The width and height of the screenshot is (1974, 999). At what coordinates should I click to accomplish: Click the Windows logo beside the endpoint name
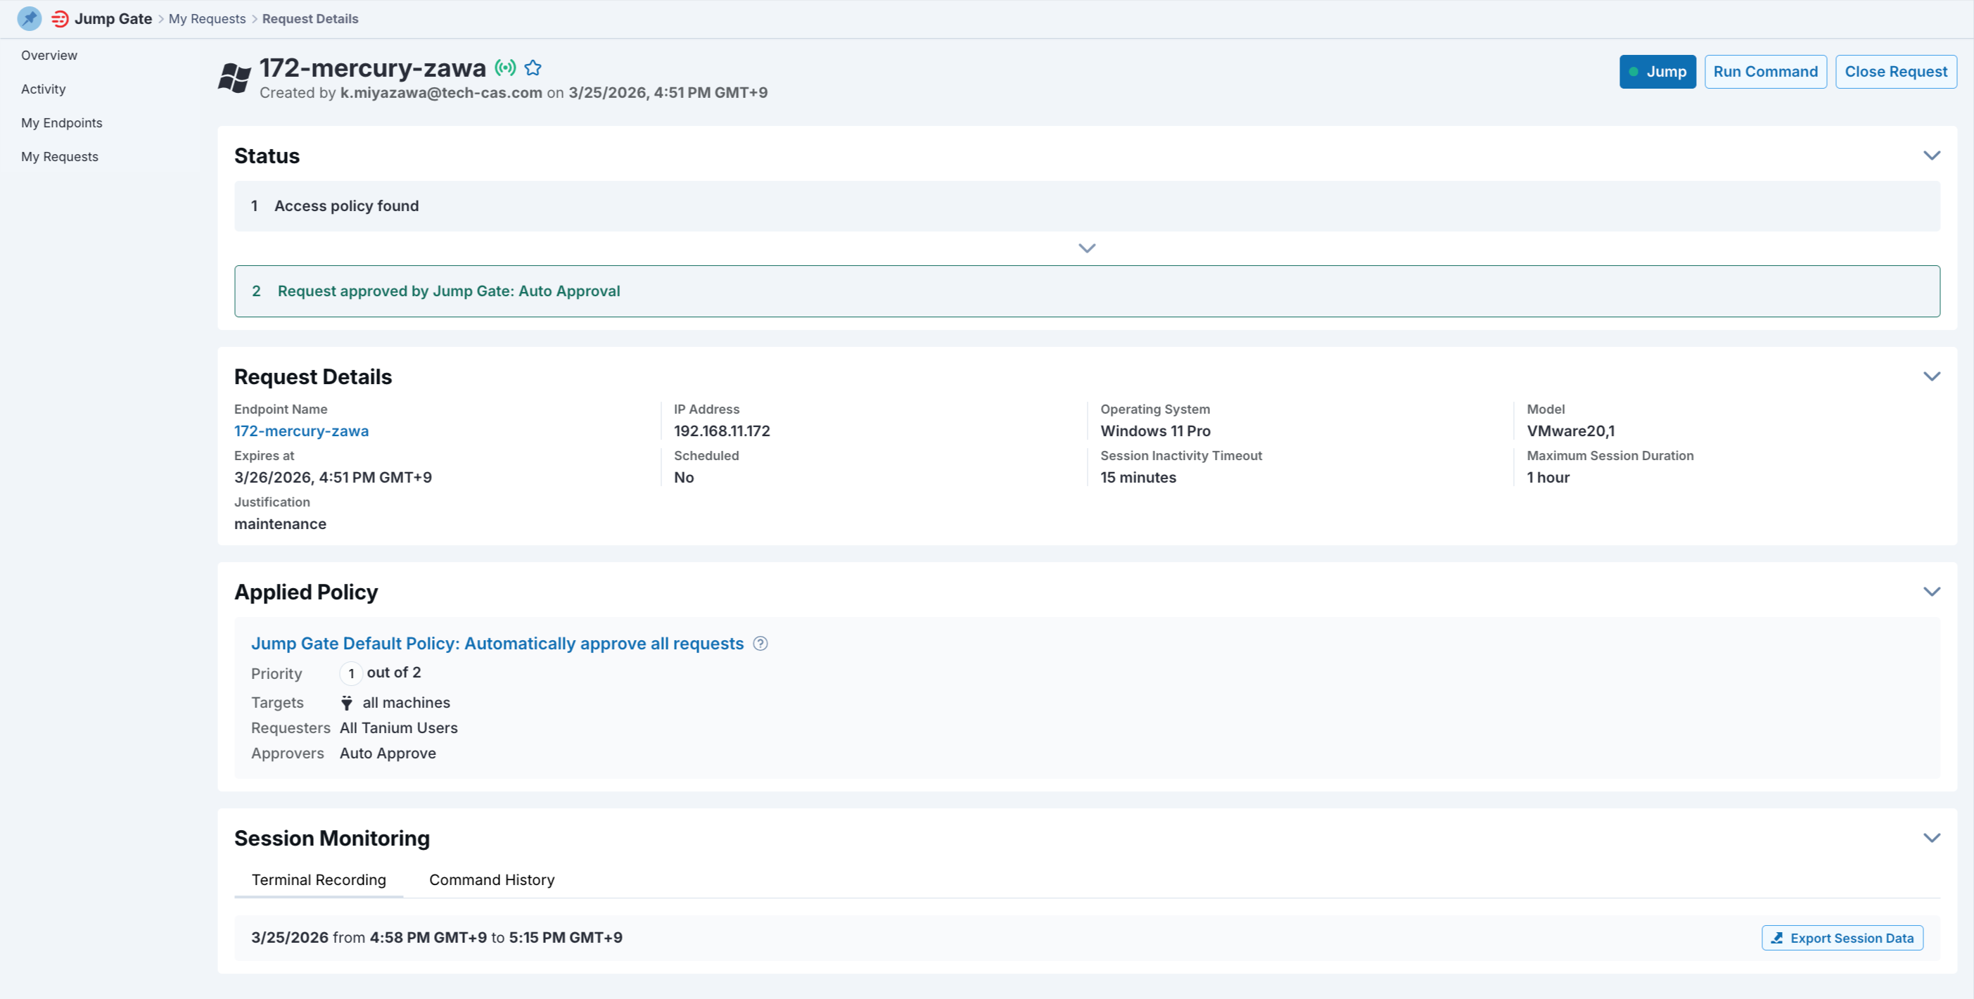pyautogui.click(x=234, y=77)
